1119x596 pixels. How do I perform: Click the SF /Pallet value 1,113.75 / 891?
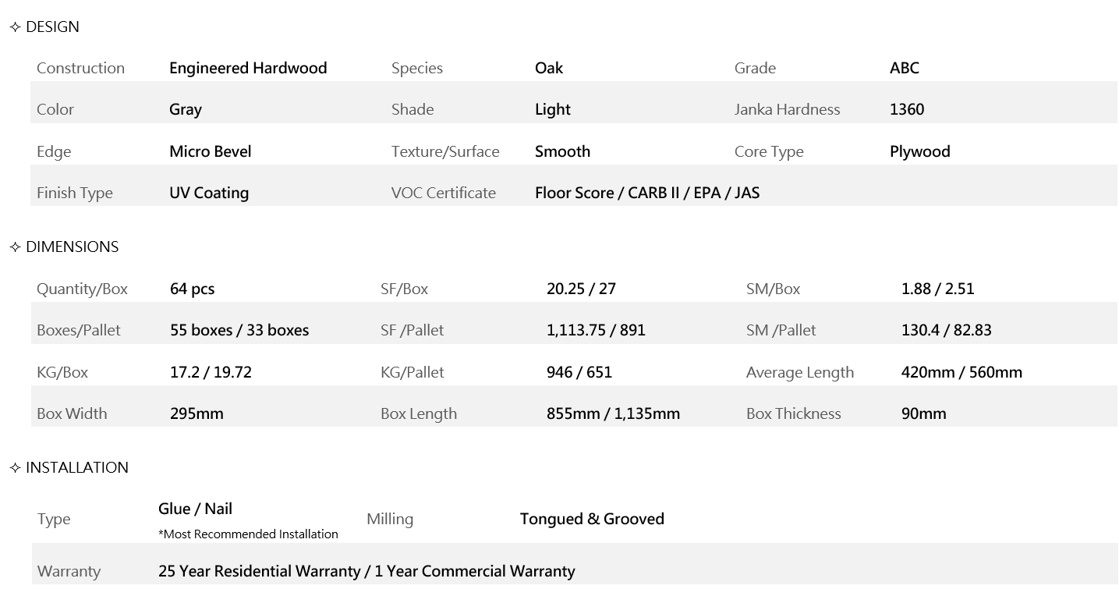[596, 331]
